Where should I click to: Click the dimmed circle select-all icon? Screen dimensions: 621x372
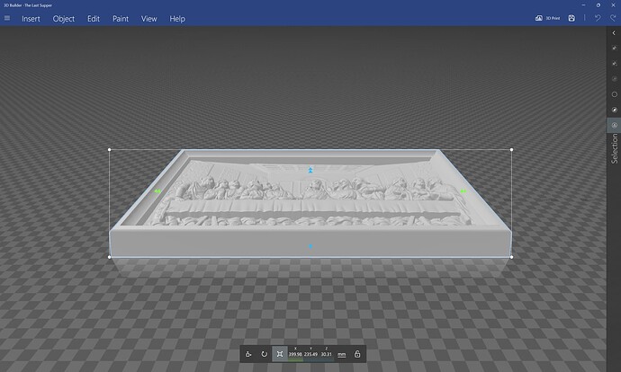pyautogui.click(x=615, y=79)
